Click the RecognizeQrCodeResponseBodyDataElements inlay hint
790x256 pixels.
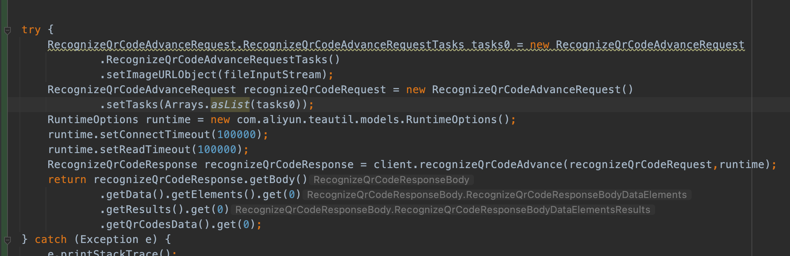(497, 195)
